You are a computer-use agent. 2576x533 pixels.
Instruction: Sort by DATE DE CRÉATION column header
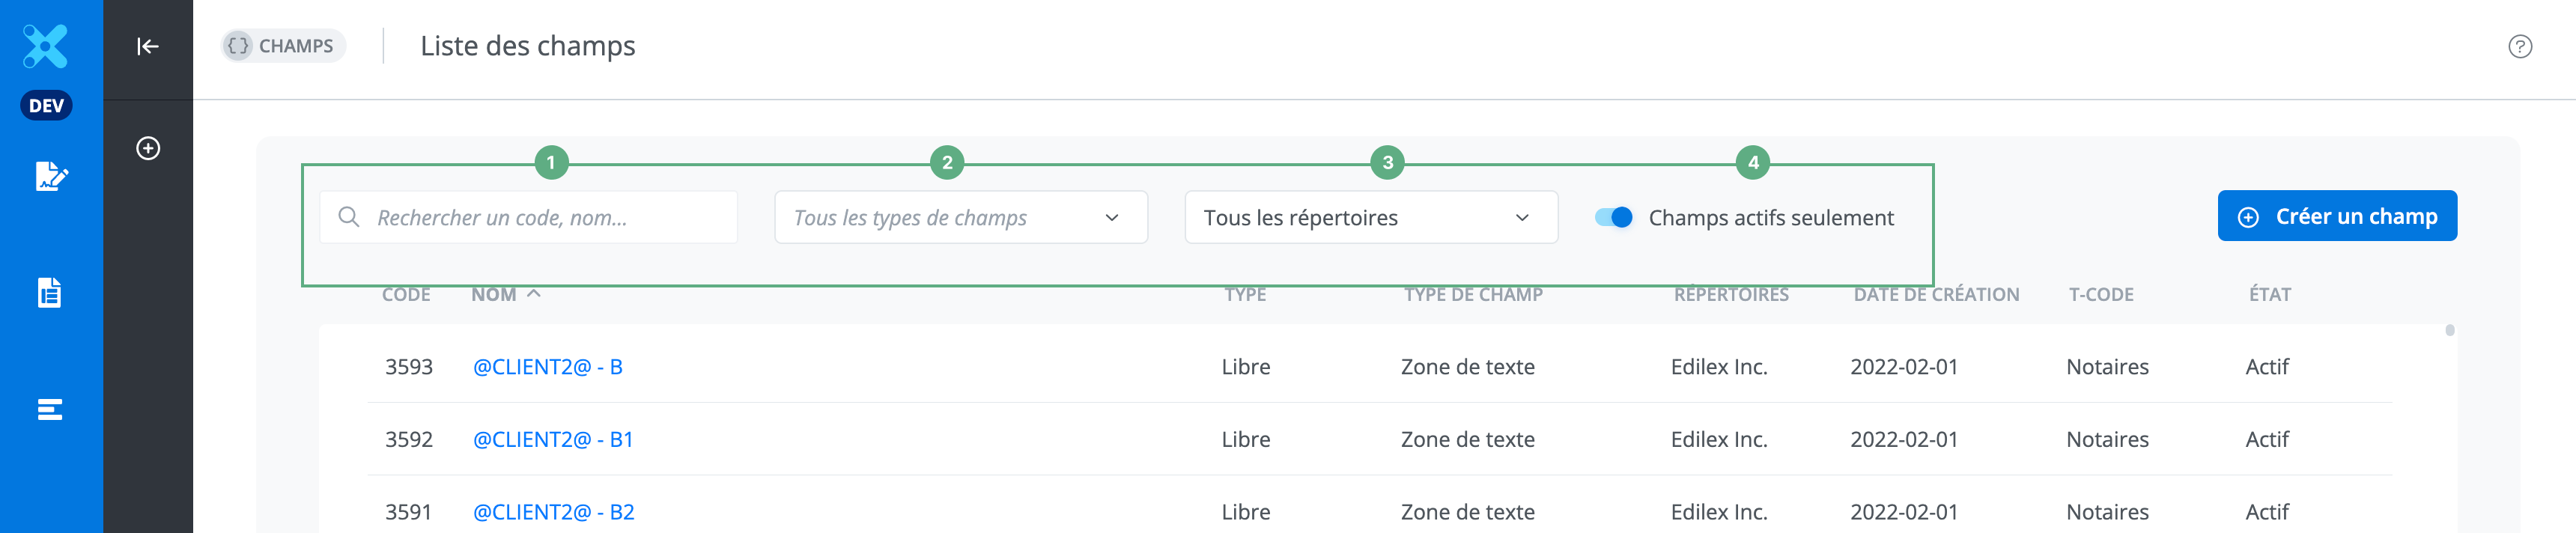coord(1935,294)
